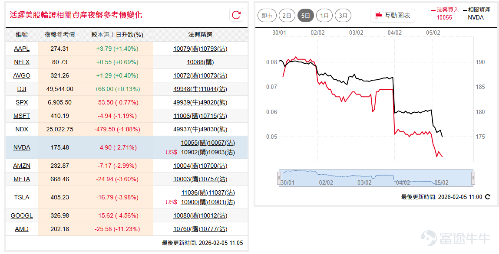Switch chart to 2日 range

click(287, 16)
